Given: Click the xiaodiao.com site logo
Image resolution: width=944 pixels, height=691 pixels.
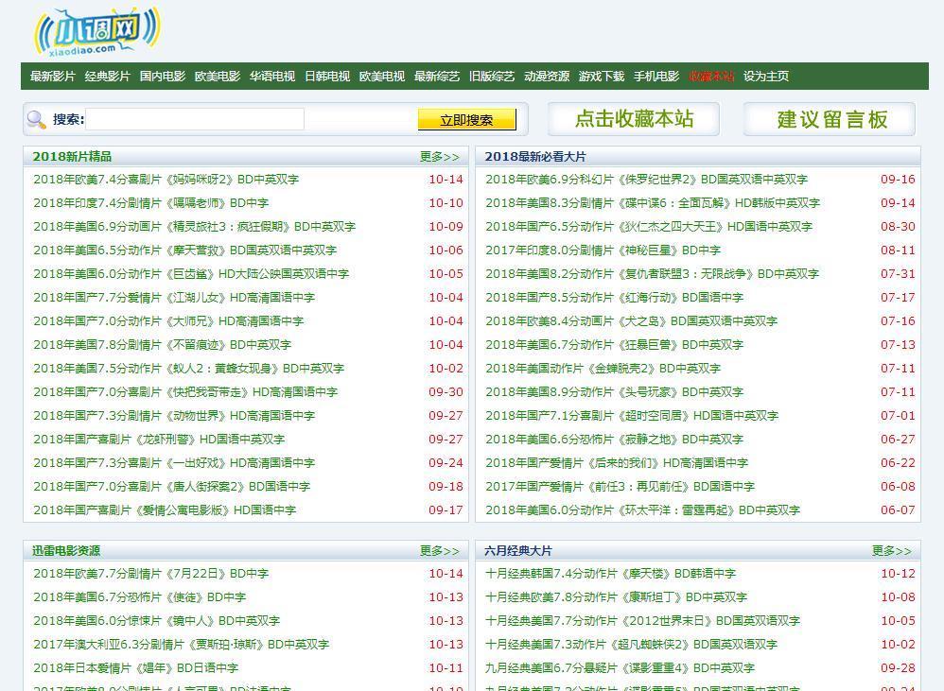Looking at the screenshot, I should [x=96, y=32].
